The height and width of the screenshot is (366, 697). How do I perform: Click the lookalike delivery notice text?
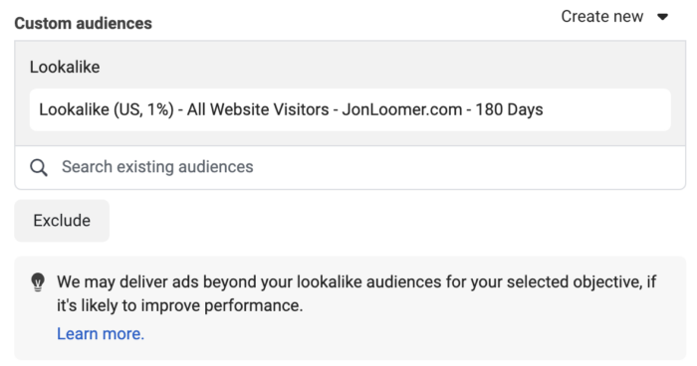356,293
